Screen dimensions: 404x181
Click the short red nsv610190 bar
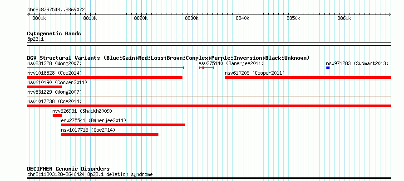44,87
